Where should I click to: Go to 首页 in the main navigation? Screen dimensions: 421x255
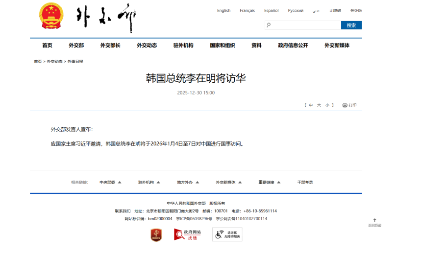(47, 46)
